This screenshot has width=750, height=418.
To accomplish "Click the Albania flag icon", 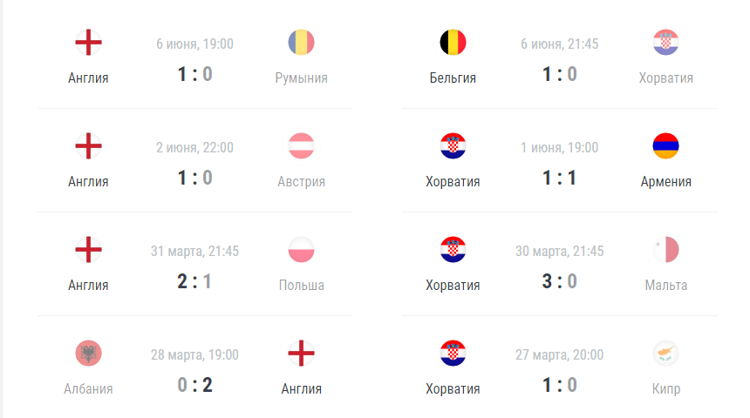I will pos(88,353).
